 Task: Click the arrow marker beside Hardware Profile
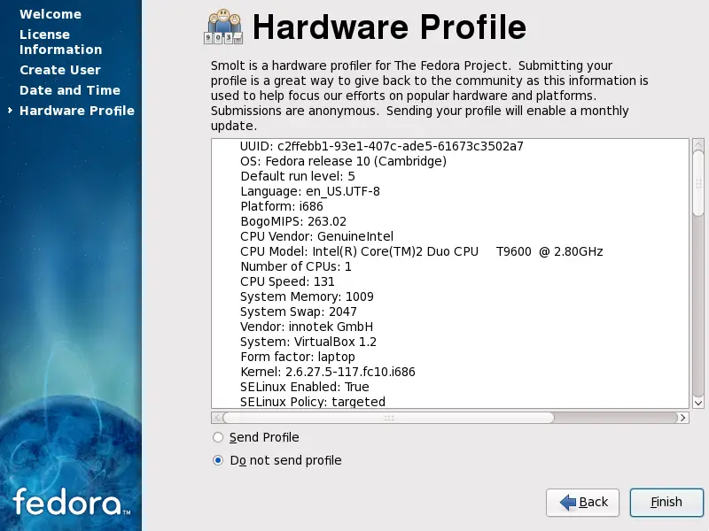tap(9, 111)
